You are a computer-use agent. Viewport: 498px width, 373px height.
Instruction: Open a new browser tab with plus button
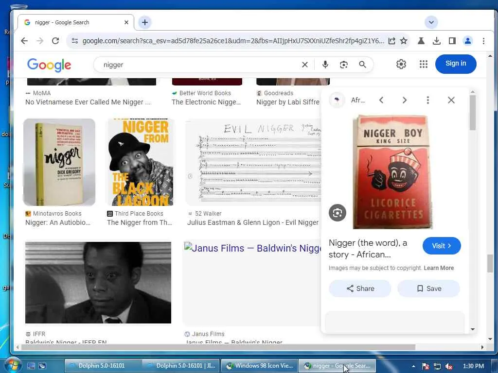pos(145,22)
